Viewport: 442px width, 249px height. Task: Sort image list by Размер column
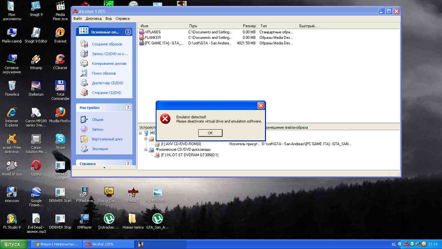click(246, 26)
